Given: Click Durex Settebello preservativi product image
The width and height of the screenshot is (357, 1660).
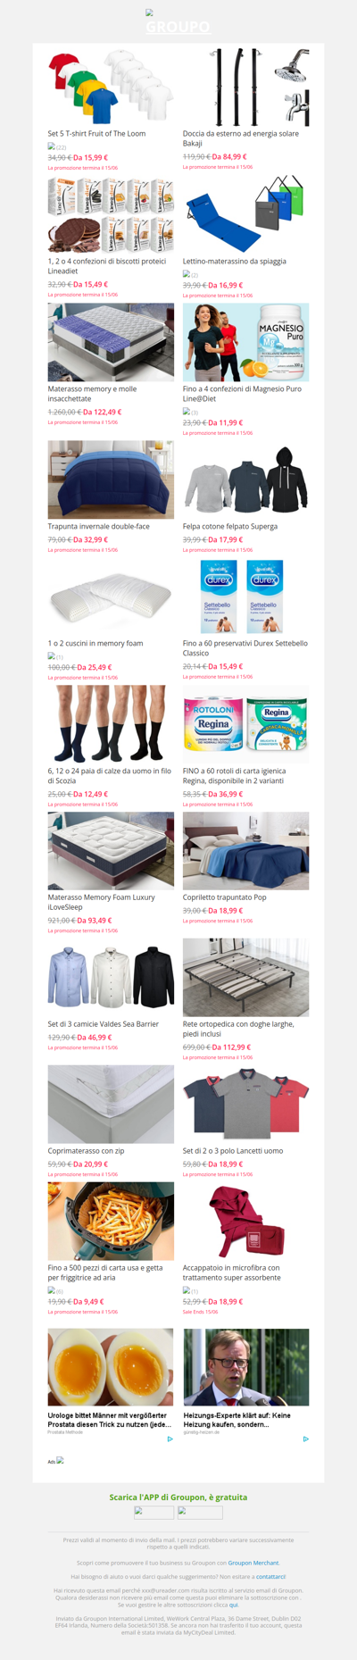Looking at the screenshot, I should [x=246, y=597].
